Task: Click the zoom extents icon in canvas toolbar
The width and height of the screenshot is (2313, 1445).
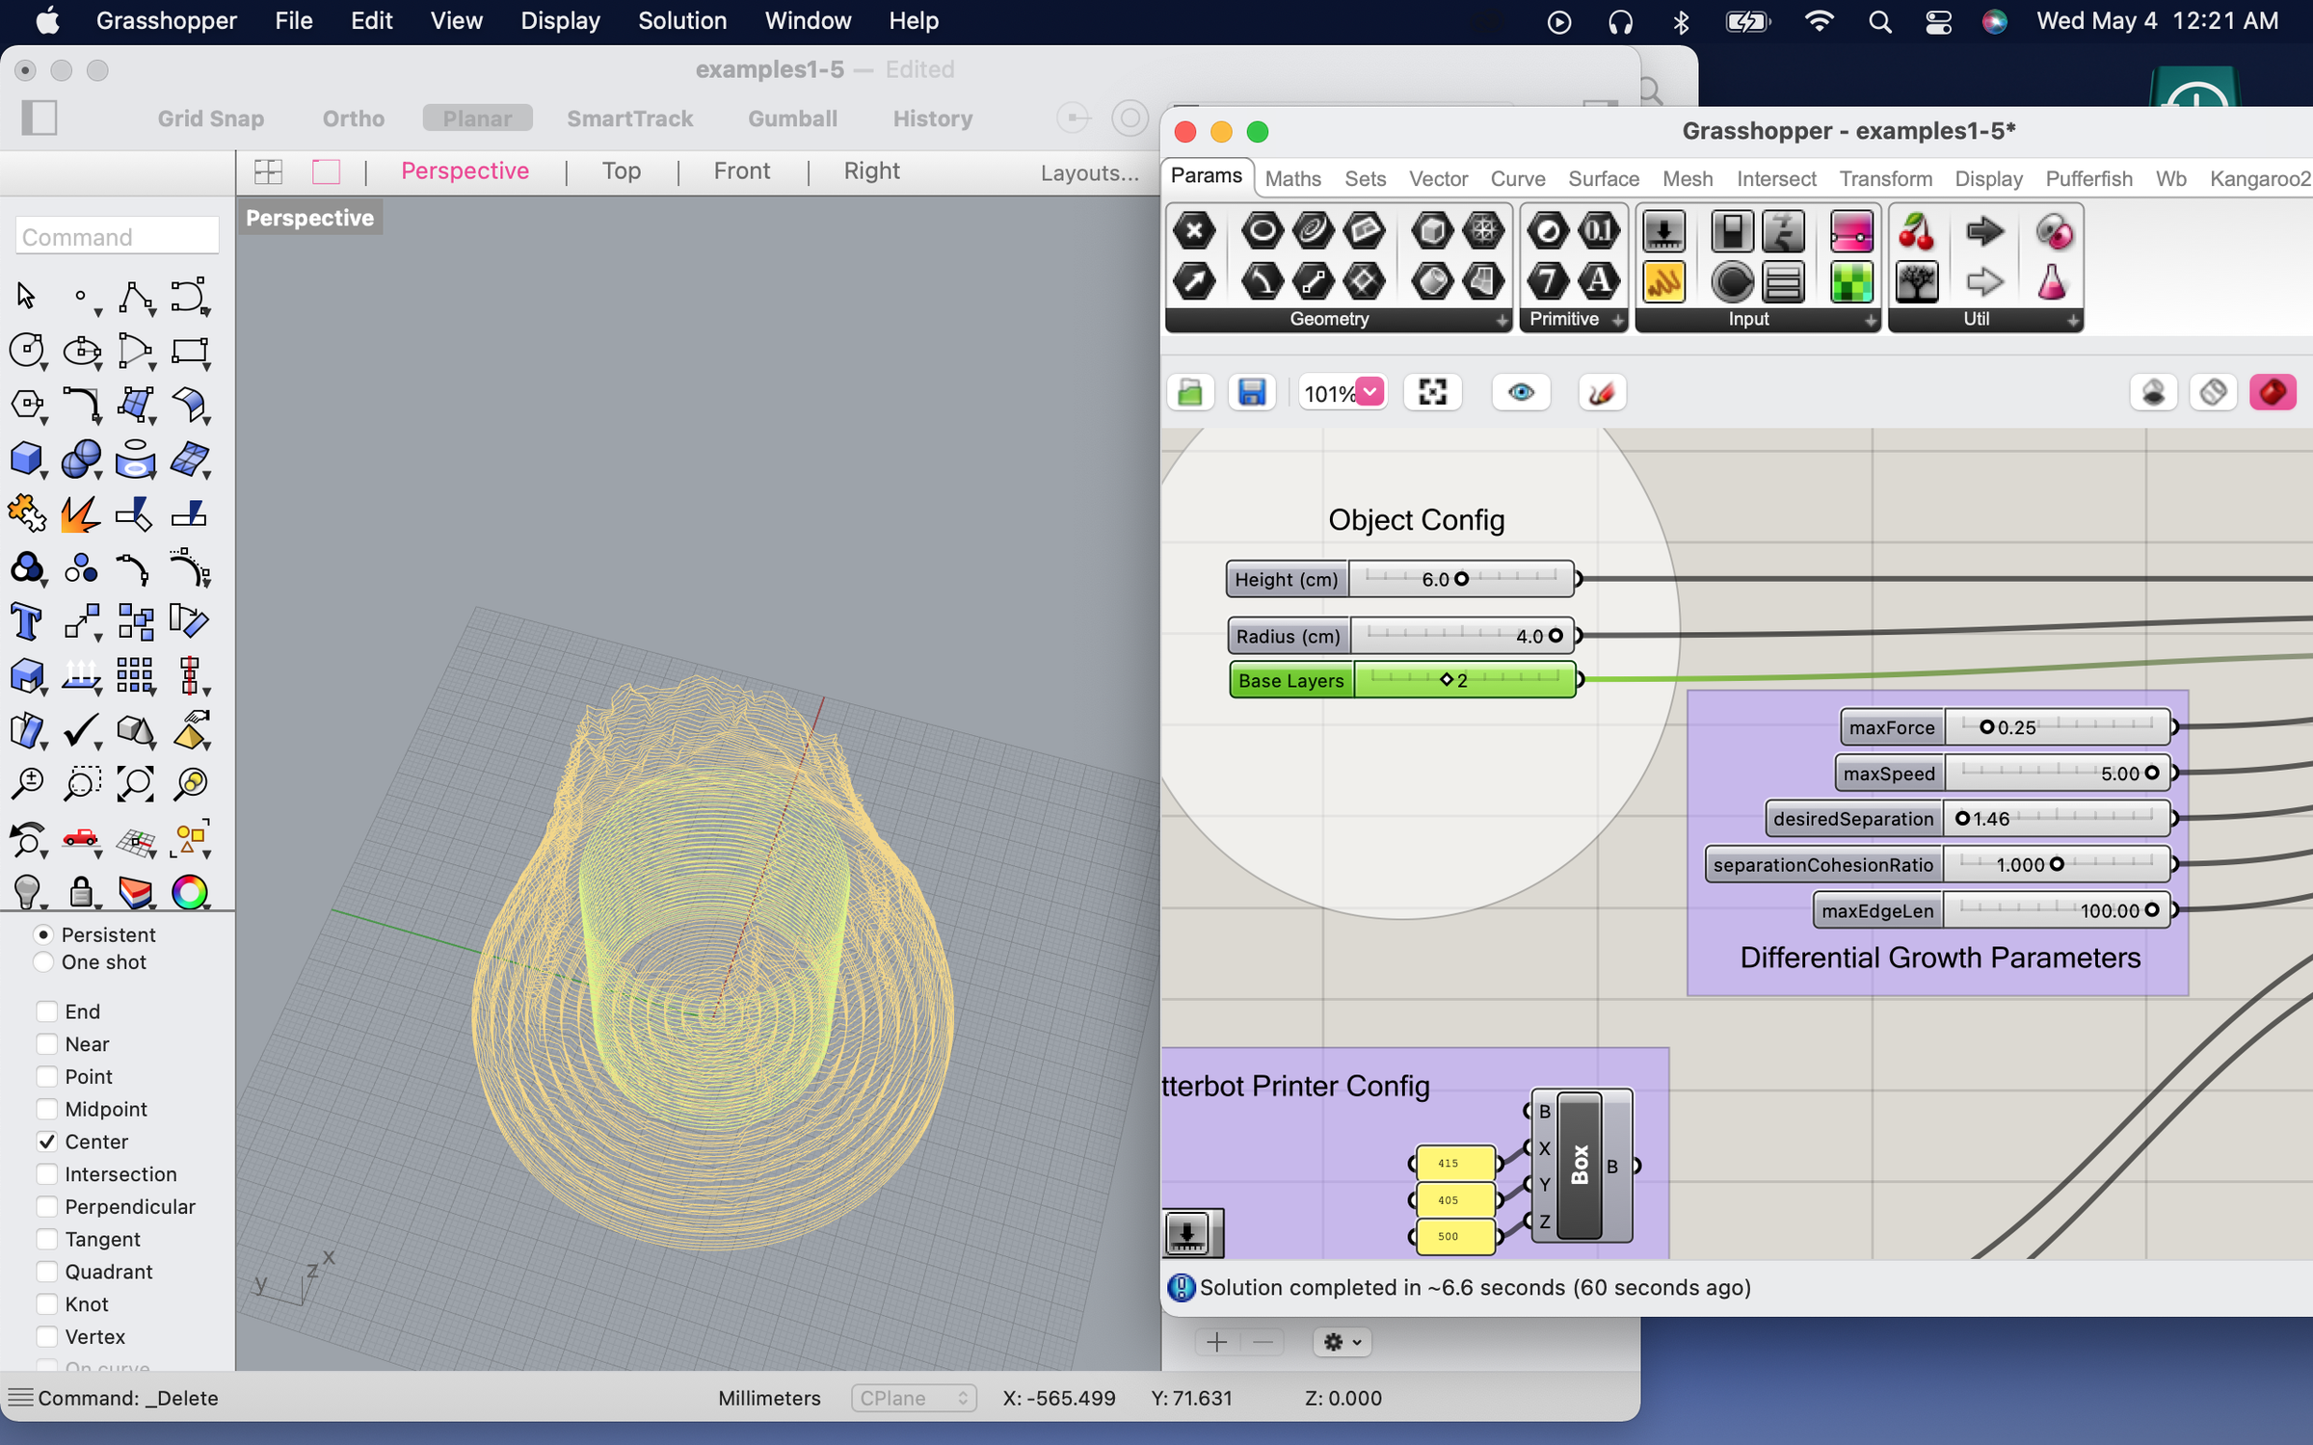Action: [x=1432, y=392]
